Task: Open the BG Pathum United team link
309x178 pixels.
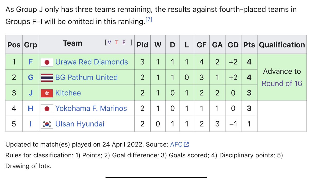Action: [x=87, y=78]
